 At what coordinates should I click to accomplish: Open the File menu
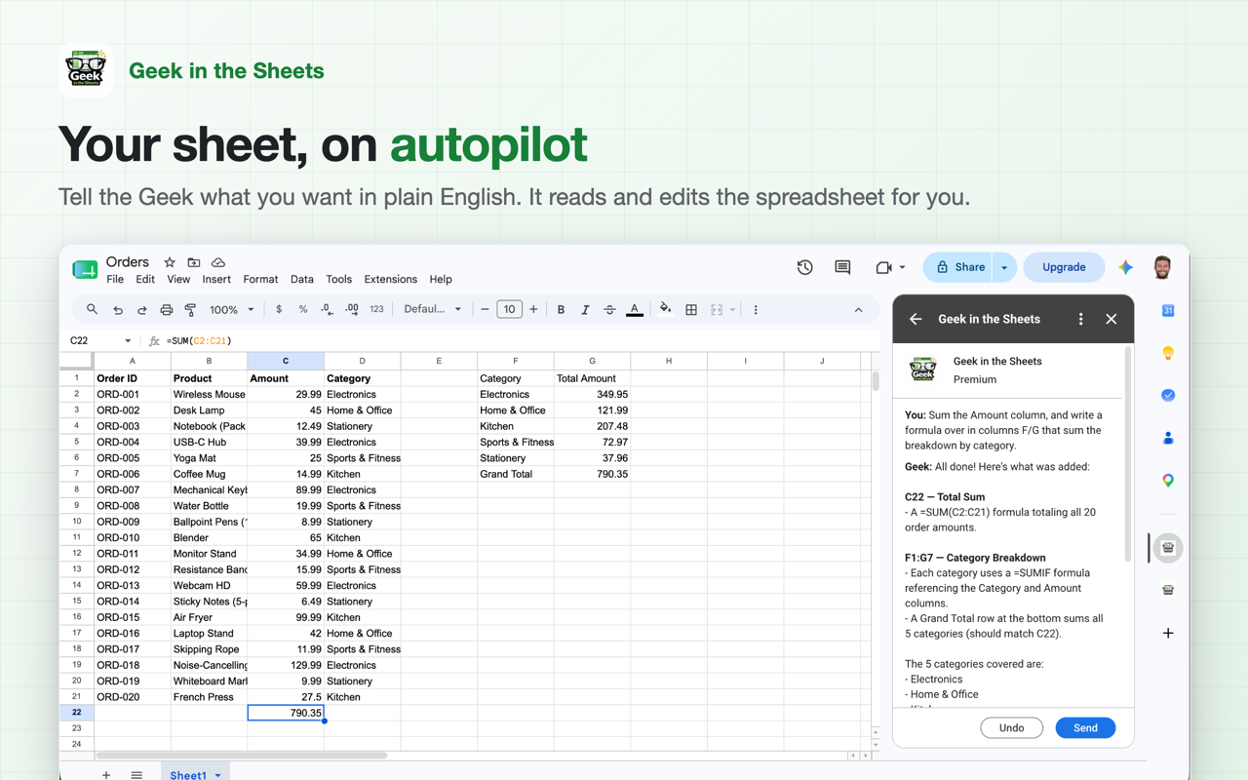(115, 280)
